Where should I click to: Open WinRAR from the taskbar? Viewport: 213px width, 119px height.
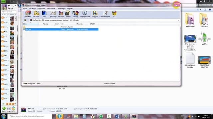pyautogui.click(x=134, y=116)
